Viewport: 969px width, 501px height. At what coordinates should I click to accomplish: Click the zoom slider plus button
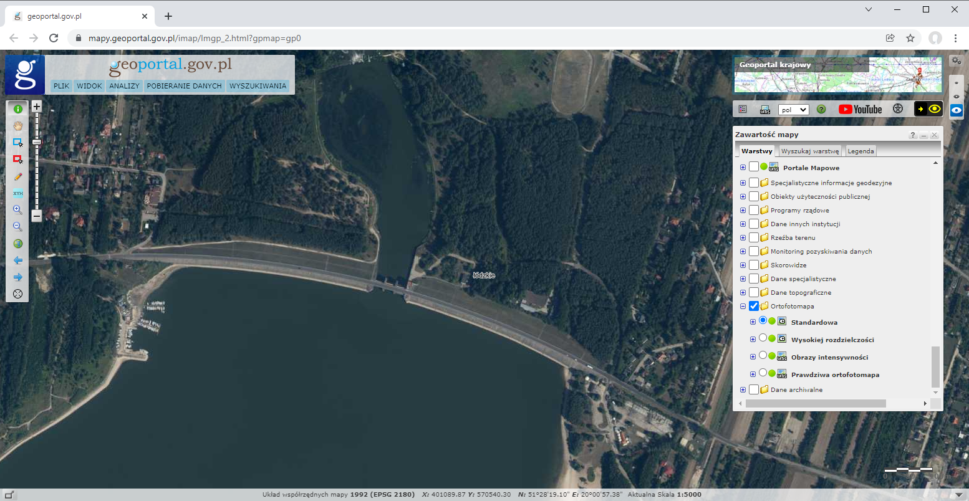coord(37,107)
